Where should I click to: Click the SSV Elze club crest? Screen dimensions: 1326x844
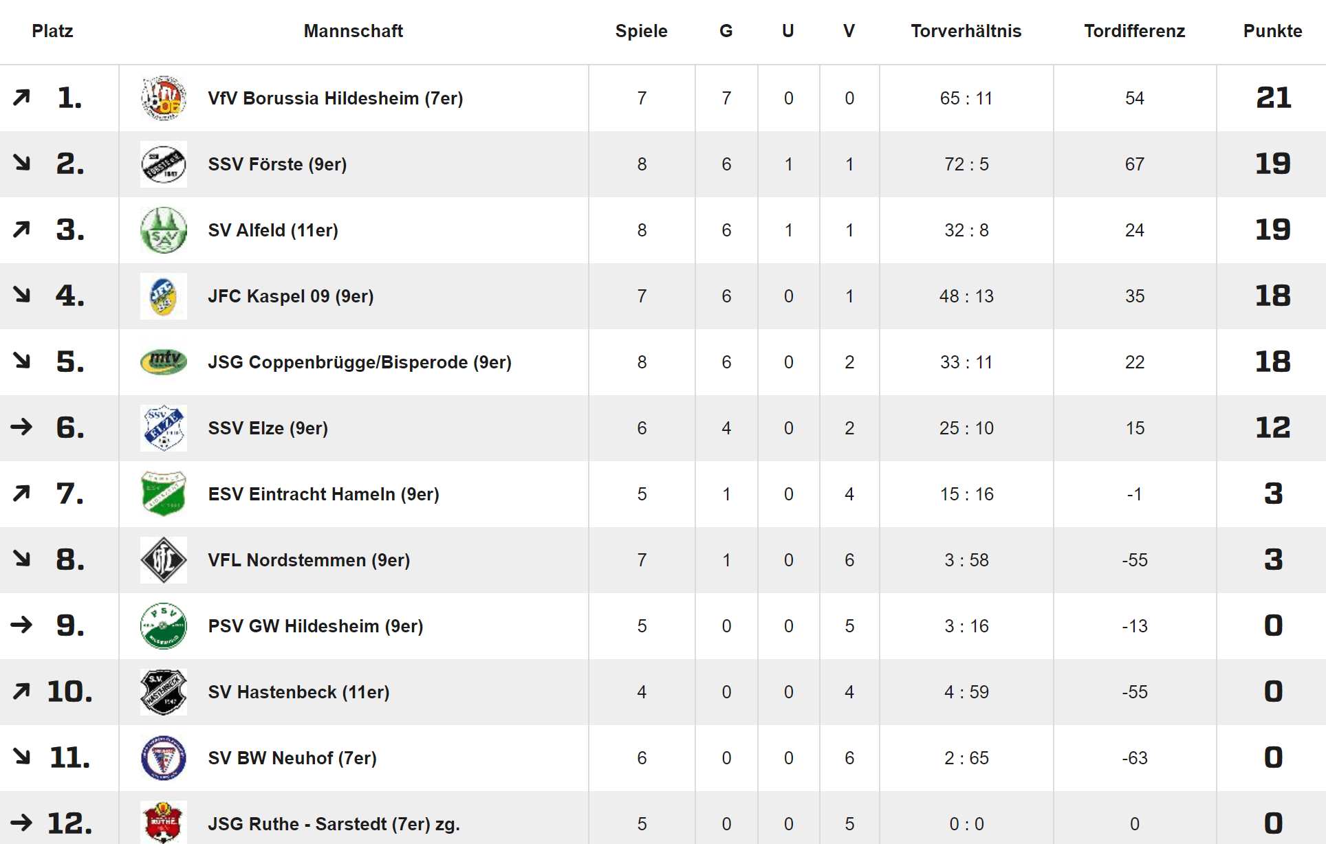(x=164, y=428)
